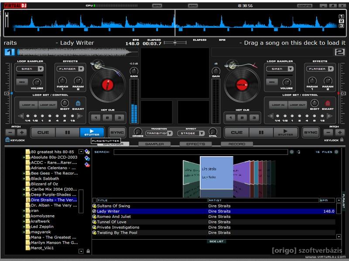Click the add filter folder icon
Image resolution: width=349 pixels, height=261 pixels.
click(87, 158)
